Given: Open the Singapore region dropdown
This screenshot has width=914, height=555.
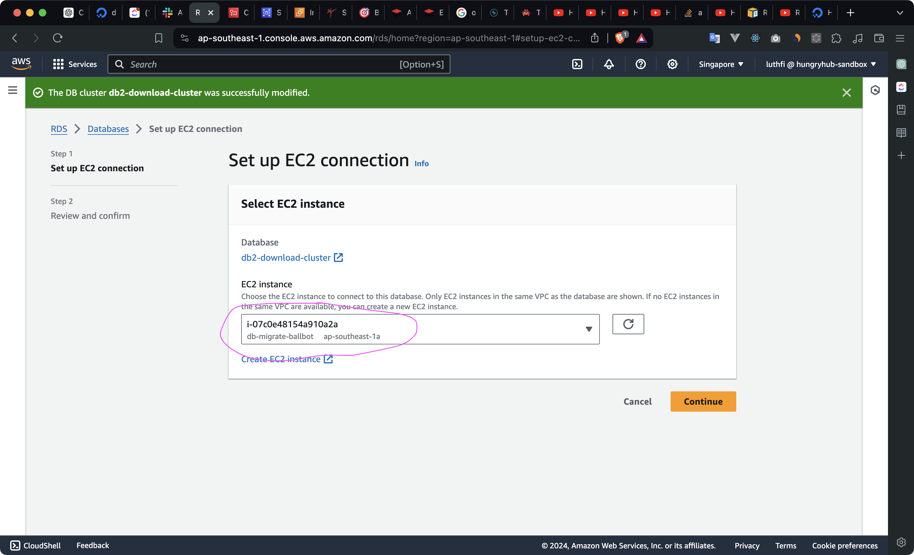Looking at the screenshot, I should (721, 64).
